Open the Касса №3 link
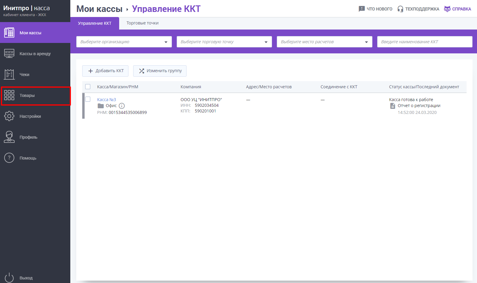477x283 pixels. coord(106,100)
